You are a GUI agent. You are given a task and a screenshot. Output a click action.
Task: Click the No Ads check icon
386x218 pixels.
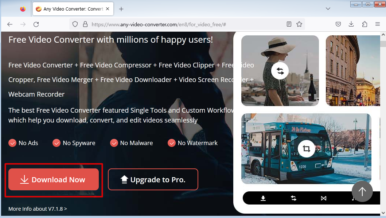coord(12,143)
